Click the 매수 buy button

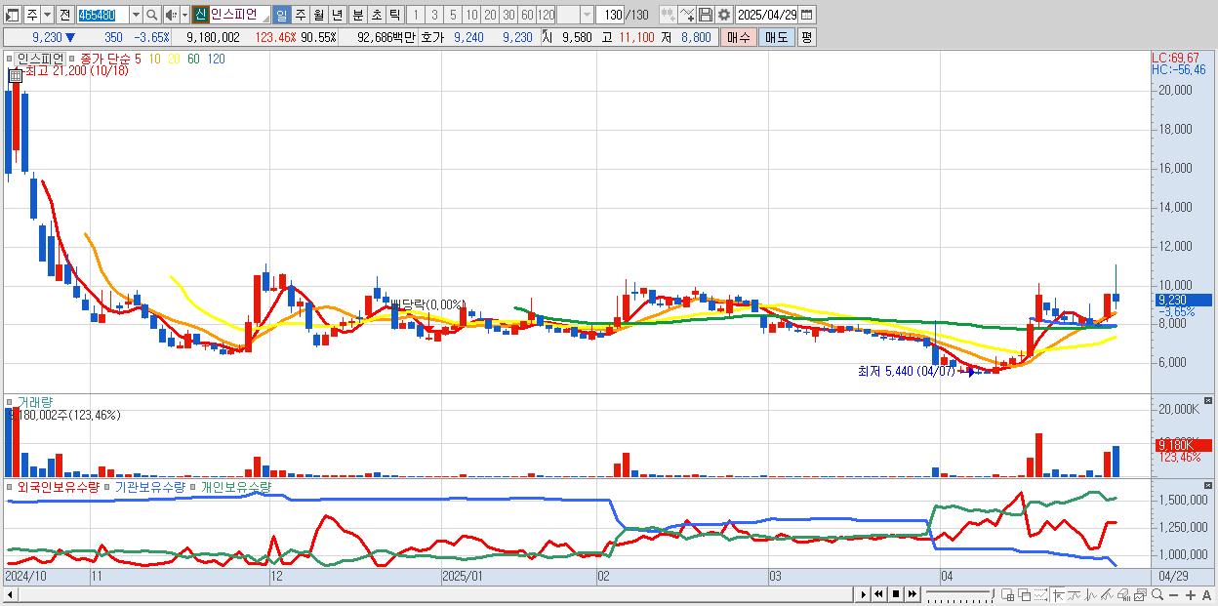[738, 37]
